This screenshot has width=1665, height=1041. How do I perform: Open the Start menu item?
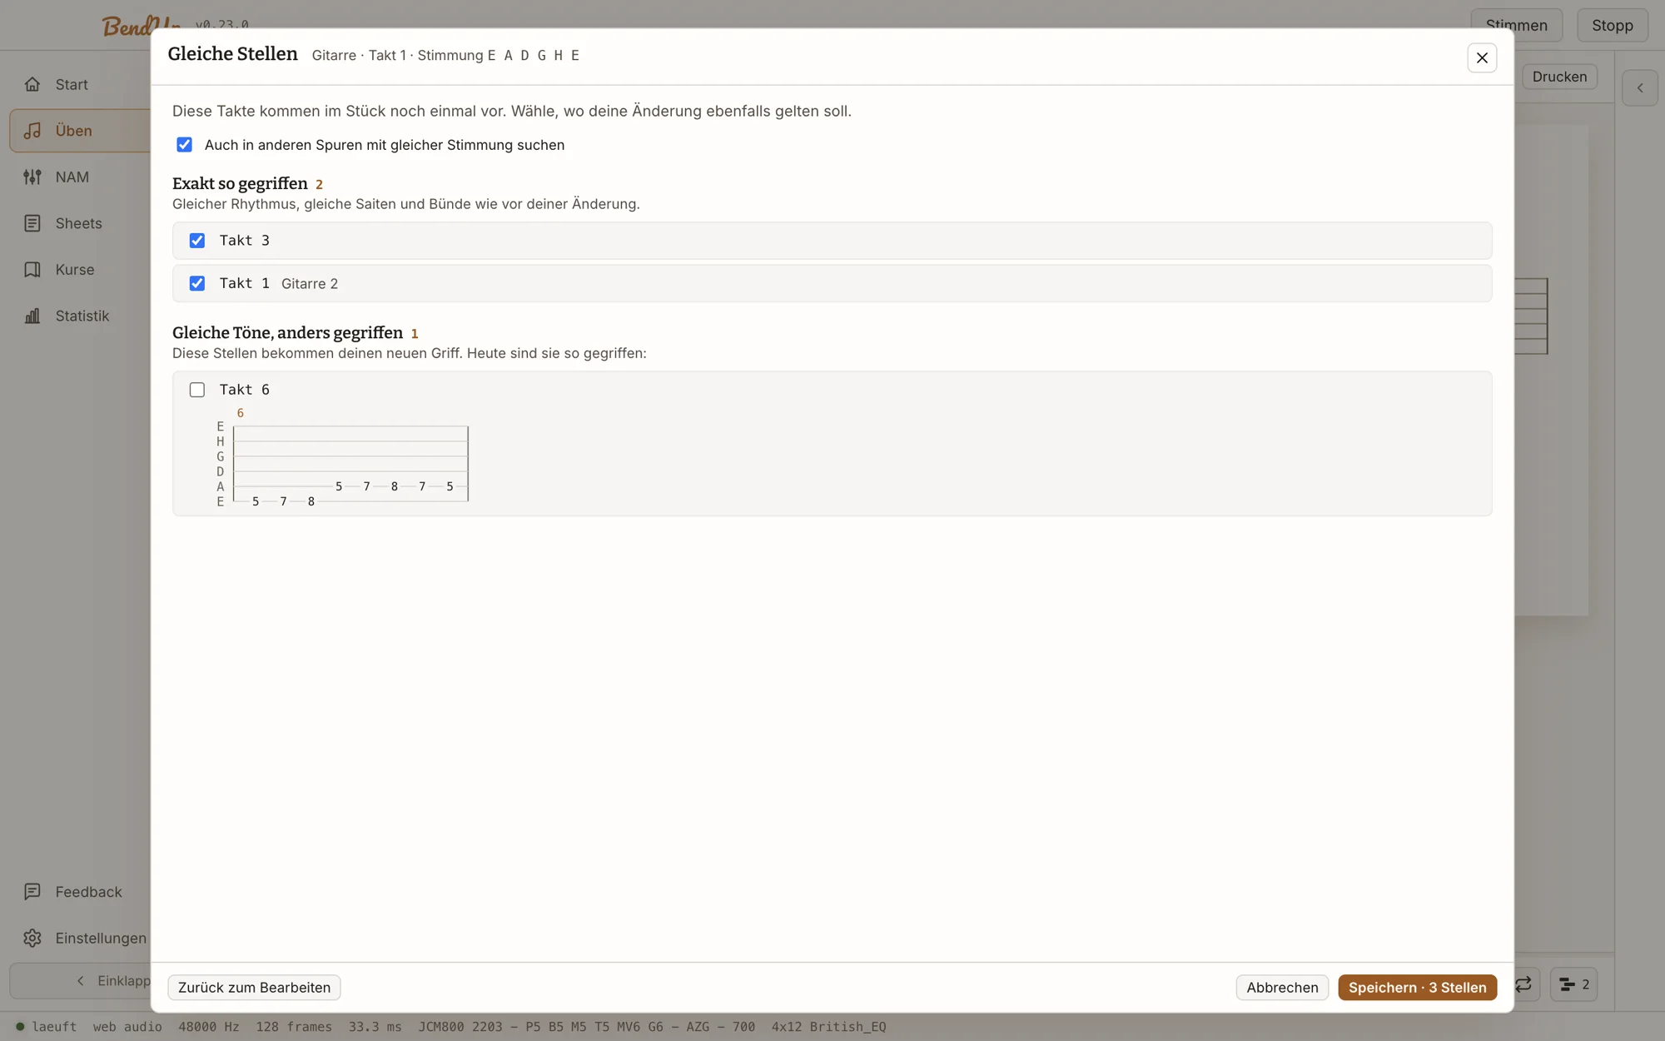point(81,84)
